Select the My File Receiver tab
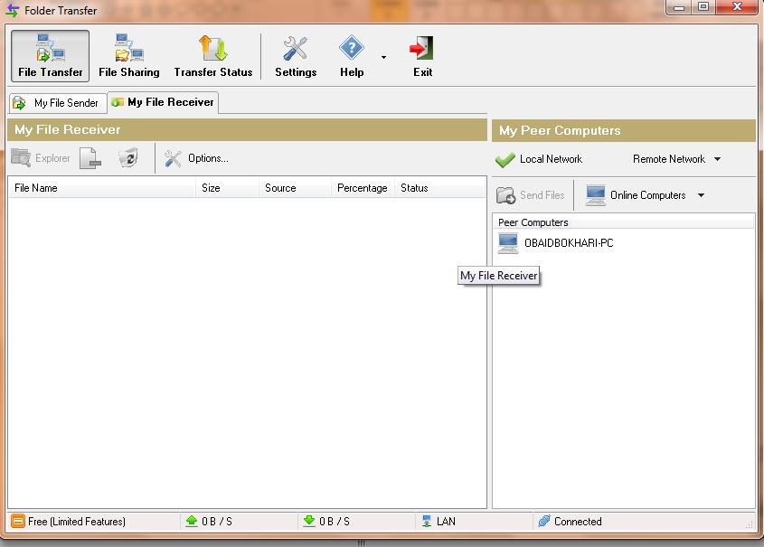Viewport: 764px width, 547px height. pos(163,102)
